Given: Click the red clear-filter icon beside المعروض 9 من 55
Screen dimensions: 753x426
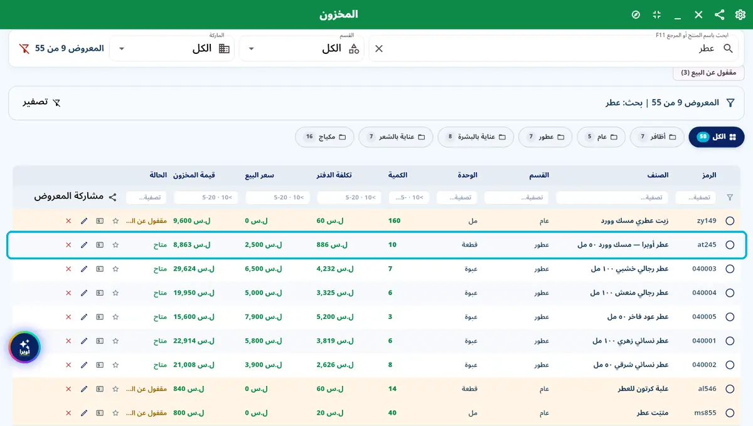Looking at the screenshot, I should click(24, 48).
